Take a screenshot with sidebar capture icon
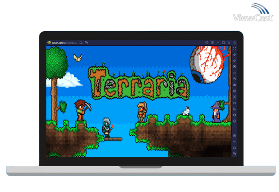 [x=235, y=97]
